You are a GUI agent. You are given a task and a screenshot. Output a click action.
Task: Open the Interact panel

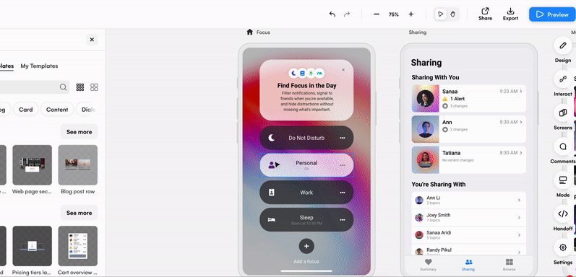(x=563, y=79)
